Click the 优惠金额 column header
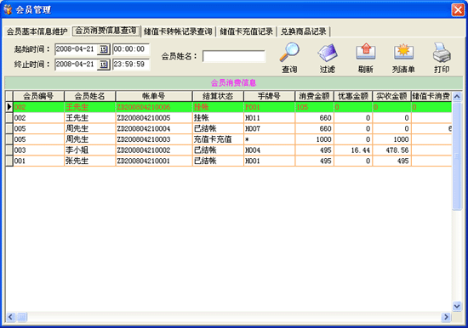Viewport: 468px width, 328px height. pyautogui.click(x=353, y=96)
